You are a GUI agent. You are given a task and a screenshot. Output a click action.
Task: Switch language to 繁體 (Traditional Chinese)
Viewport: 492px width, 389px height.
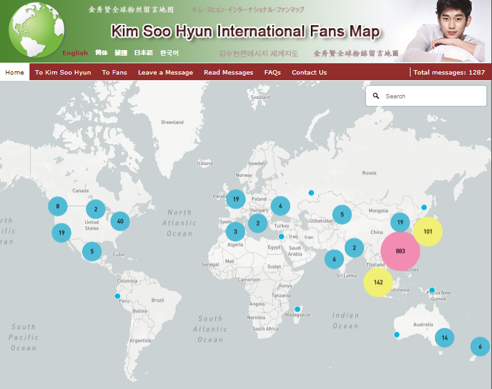(121, 53)
